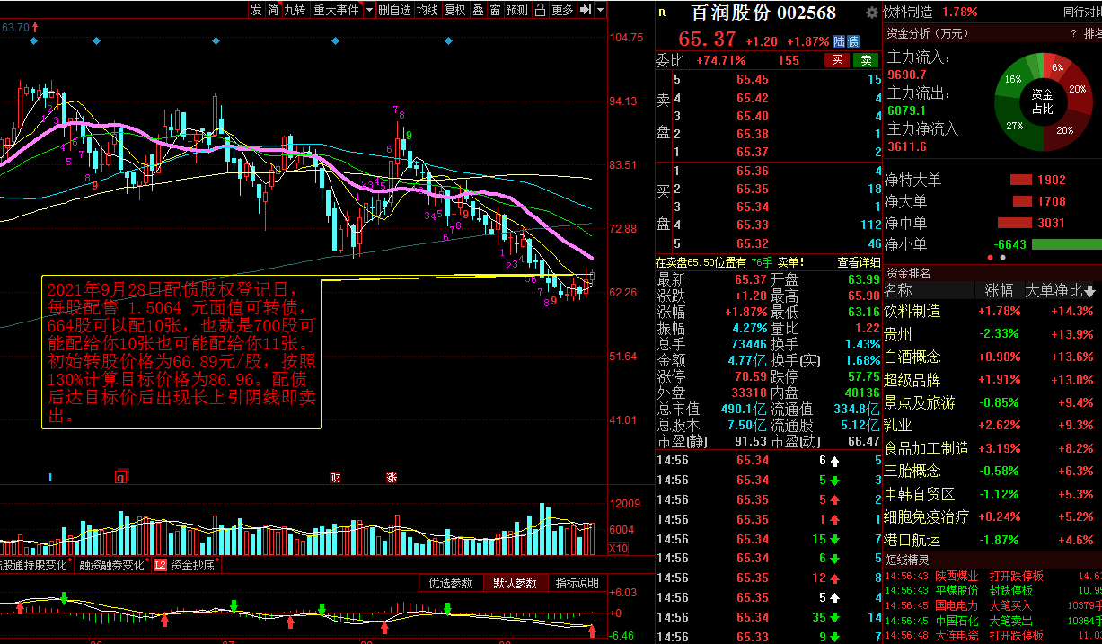This screenshot has width=1102, height=644.
Task: Click the 复权 price adjustment button
Action: coord(455,10)
